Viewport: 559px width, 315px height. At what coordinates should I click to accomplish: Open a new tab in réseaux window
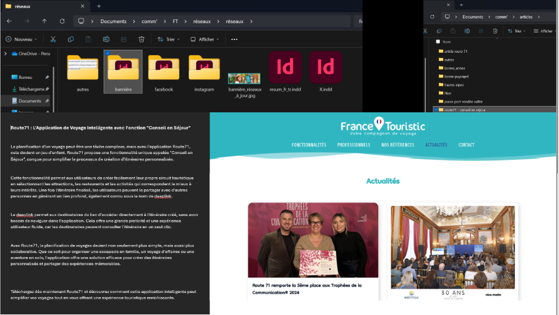click(99, 6)
